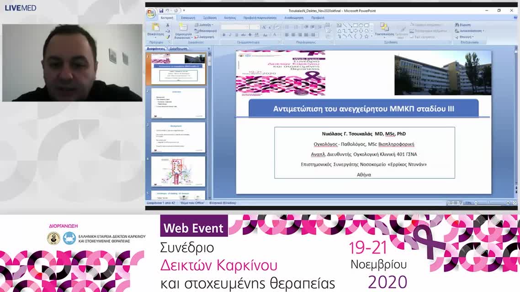Choose the star shape in shapes gallery

tap(366, 36)
